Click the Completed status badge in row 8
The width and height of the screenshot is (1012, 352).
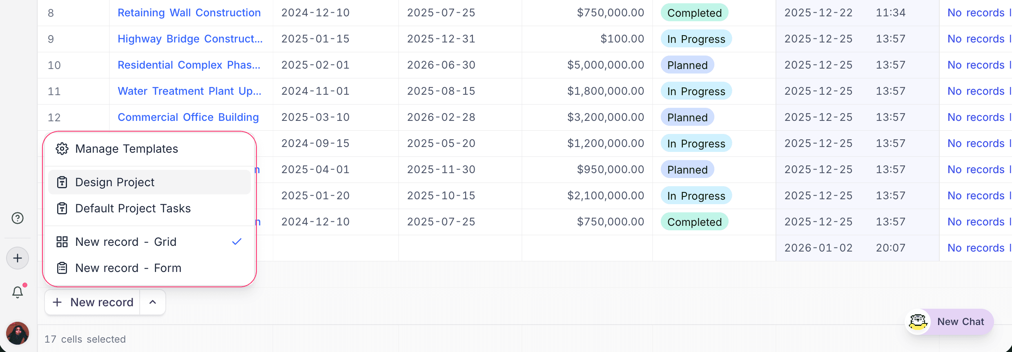(x=694, y=13)
